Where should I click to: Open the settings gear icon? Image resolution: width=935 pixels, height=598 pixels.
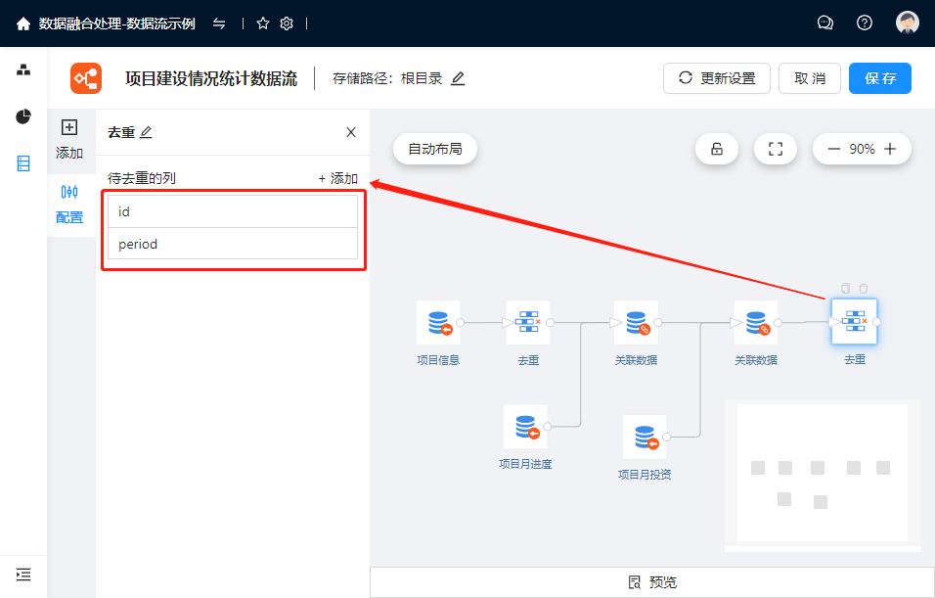tap(287, 23)
